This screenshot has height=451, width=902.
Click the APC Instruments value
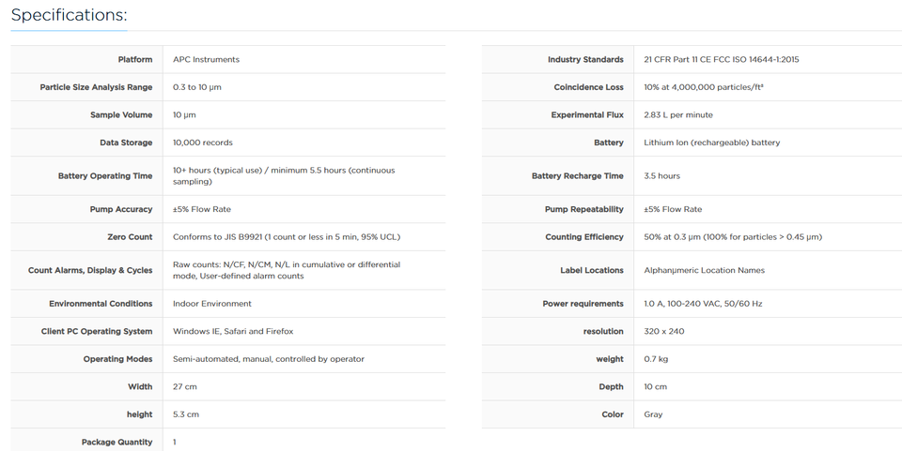[206, 60]
